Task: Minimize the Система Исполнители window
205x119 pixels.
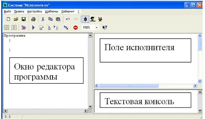Action: [x=187, y=5]
